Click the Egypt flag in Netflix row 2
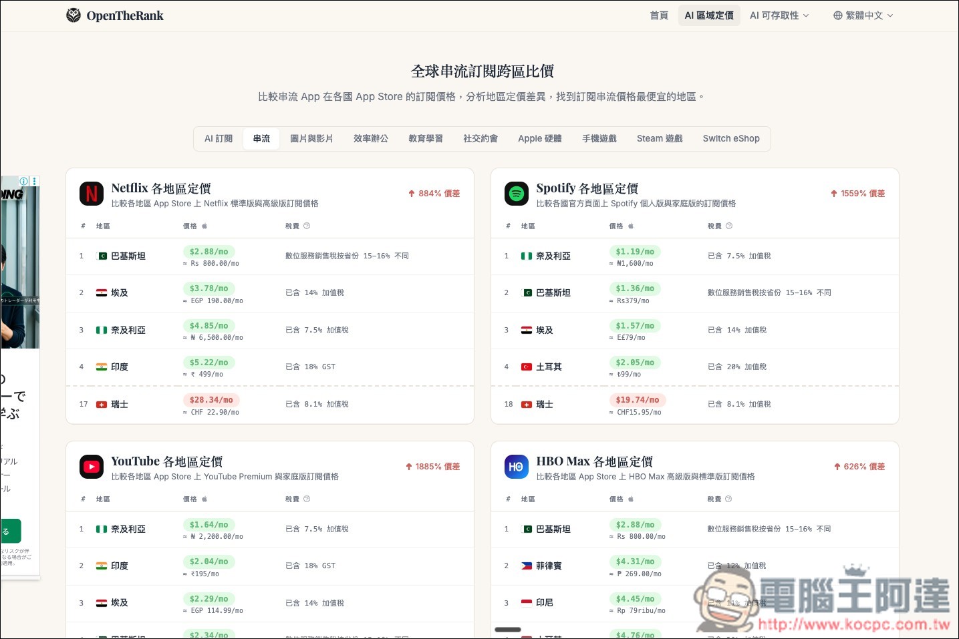The height and width of the screenshot is (639, 959). point(102,292)
